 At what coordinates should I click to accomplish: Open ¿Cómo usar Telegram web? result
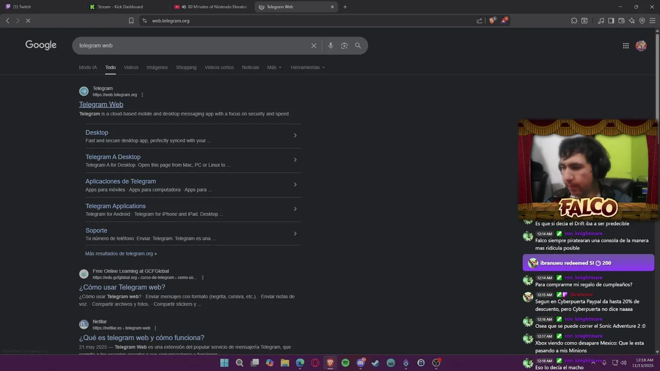point(122,288)
